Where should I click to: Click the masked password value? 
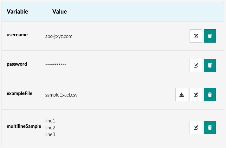point(55,65)
